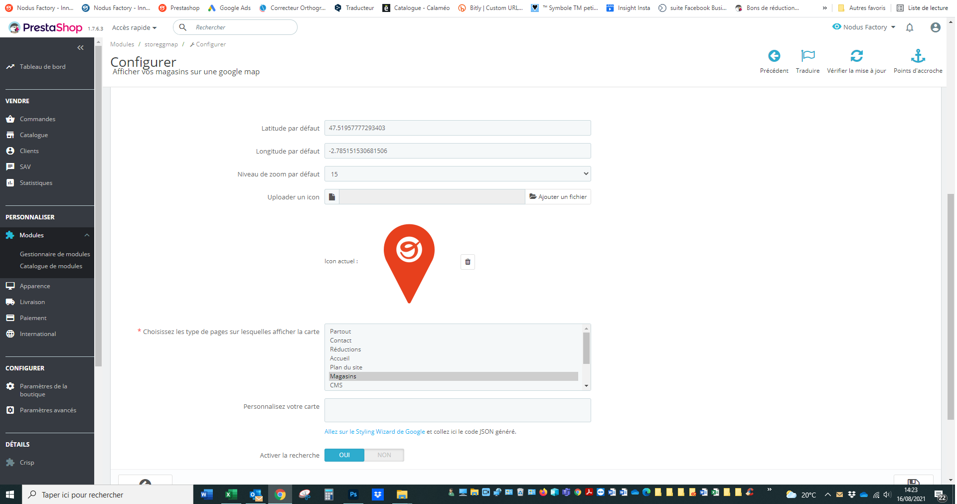Image resolution: width=957 pixels, height=504 pixels.
Task: Open the Traduire flag icon
Action: coord(807,56)
